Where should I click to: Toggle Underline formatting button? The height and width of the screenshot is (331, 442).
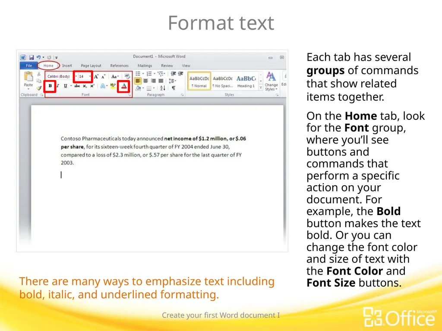[x=66, y=86]
